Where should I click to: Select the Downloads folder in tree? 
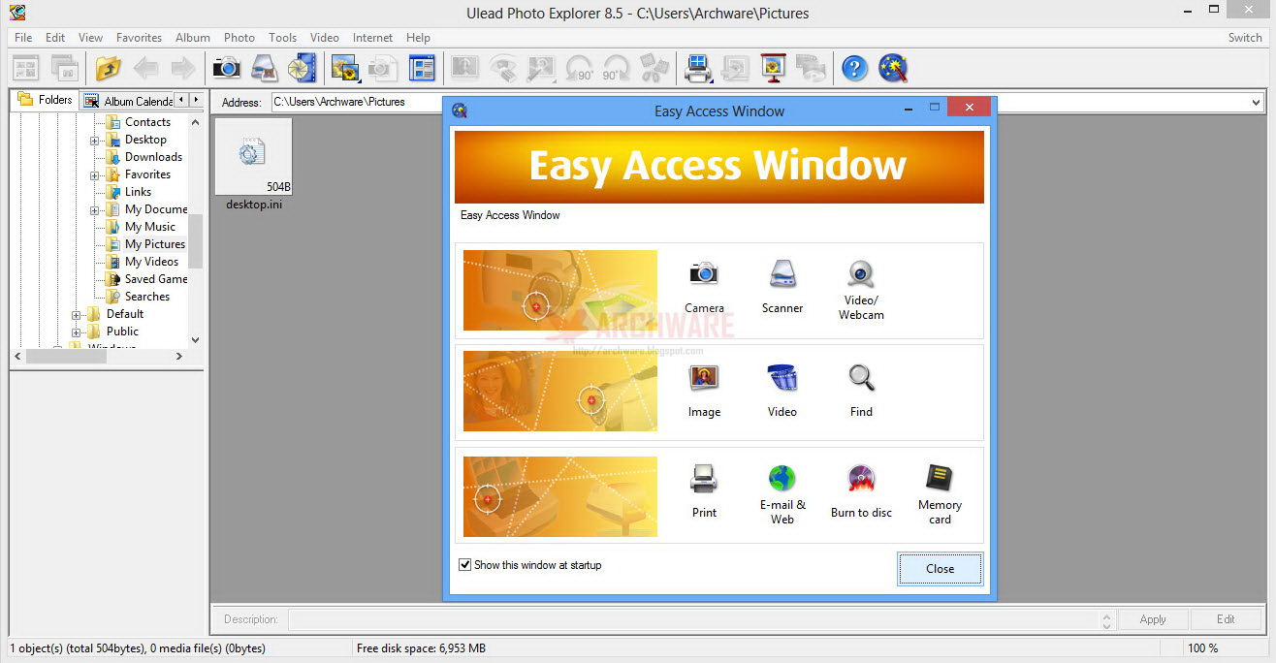click(153, 157)
